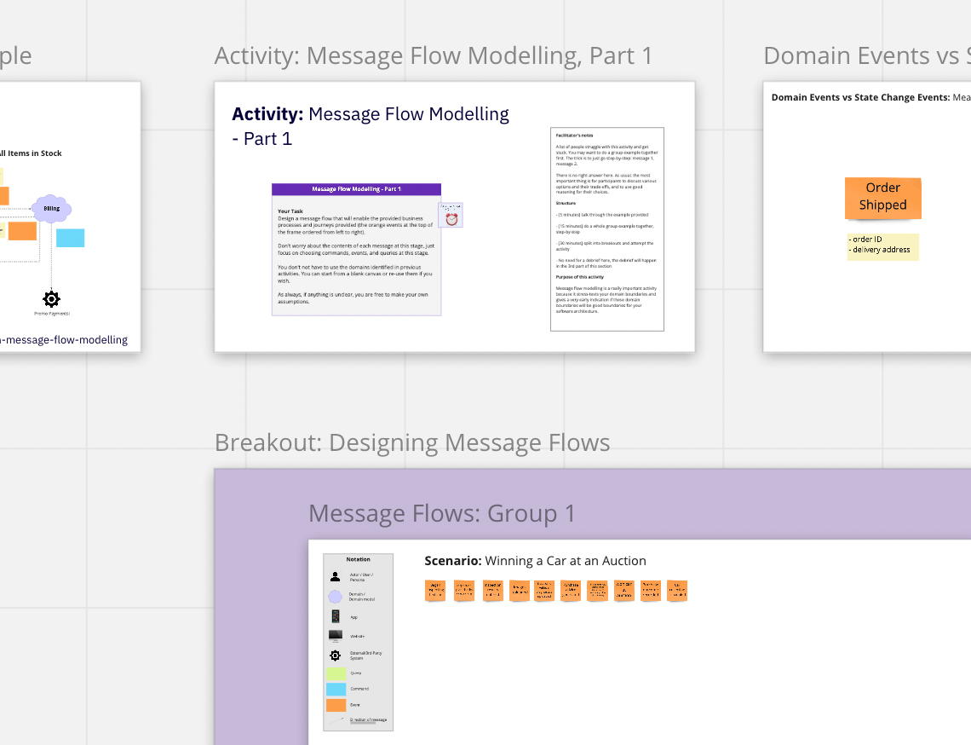Viewport: 971px width, 745px height.
Task: Click the '[30 minutes] split into breakouts' line
Action: click(605, 246)
